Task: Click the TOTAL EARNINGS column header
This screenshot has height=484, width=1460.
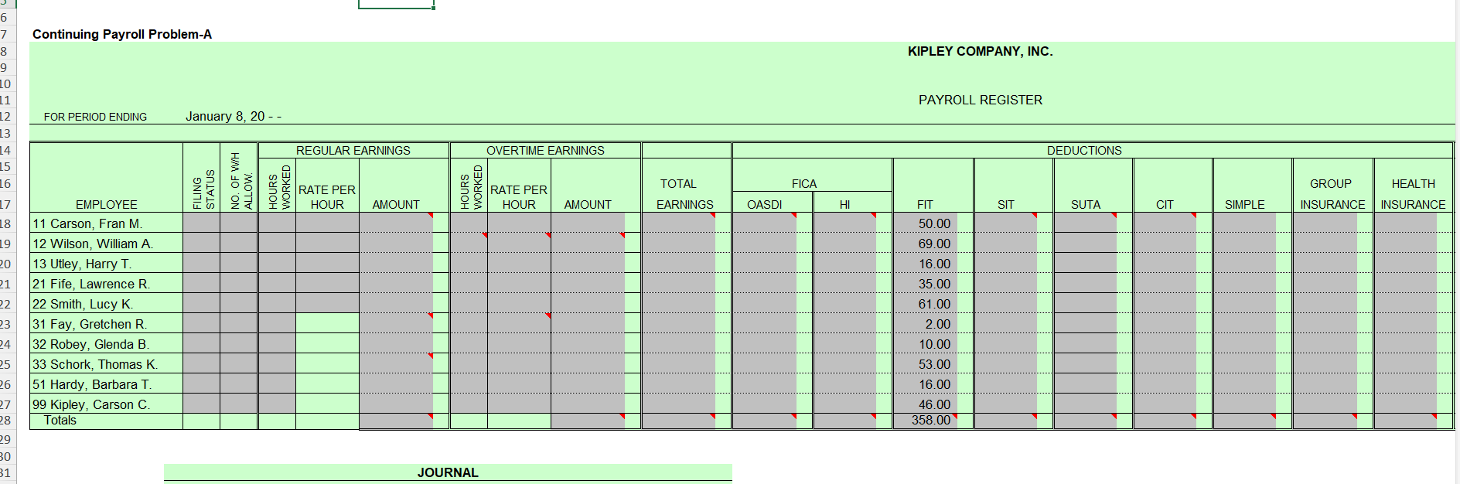Action: coord(685,194)
